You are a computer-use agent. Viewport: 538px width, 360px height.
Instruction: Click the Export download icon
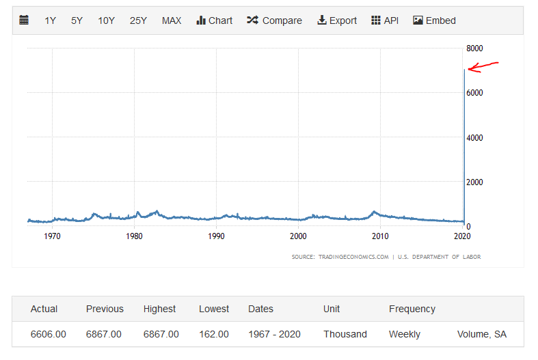(x=322, y=20)
